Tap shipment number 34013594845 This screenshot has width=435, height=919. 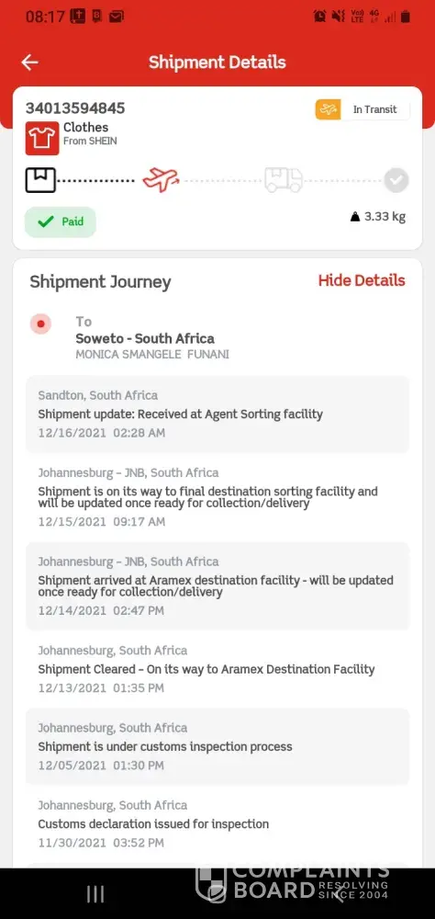coord(75,108)
